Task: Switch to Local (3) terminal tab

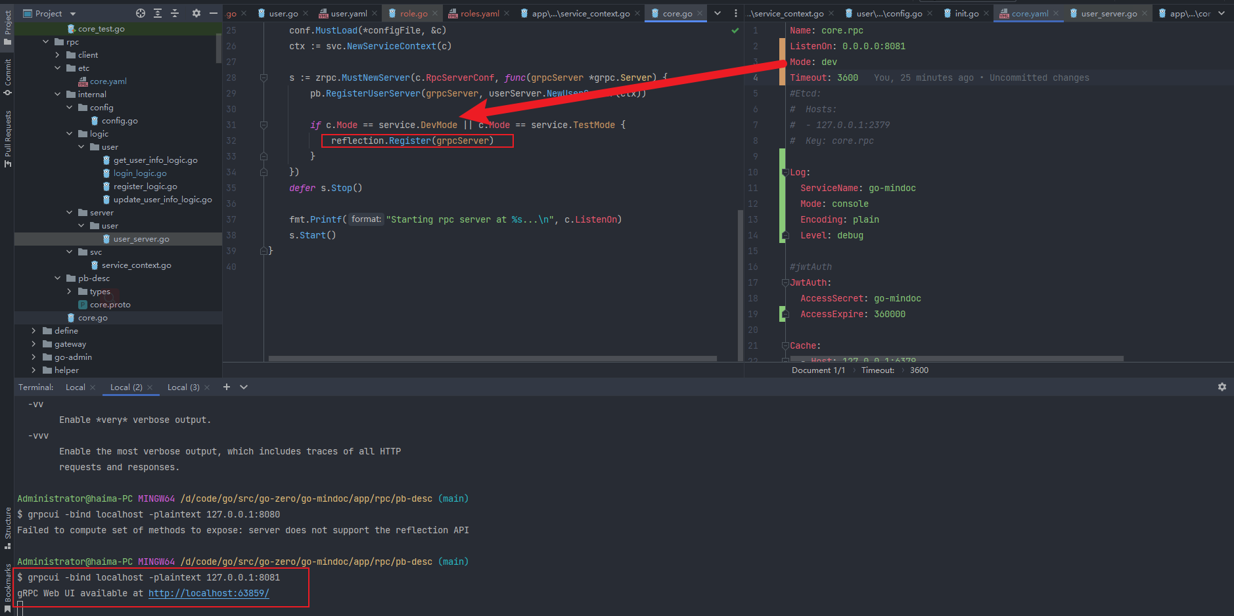Action: (x=183, y=387)
